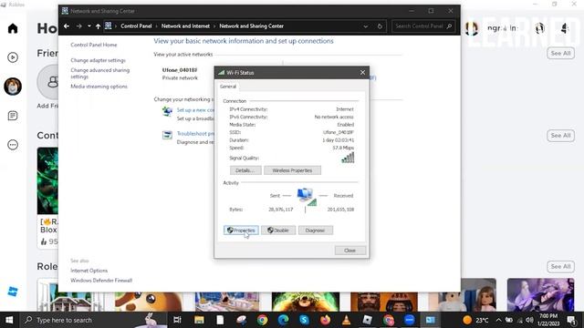Open the Roblox avatar in sidebar
Image resolution: width=584 pixels, height=328 pixels.
13,87
